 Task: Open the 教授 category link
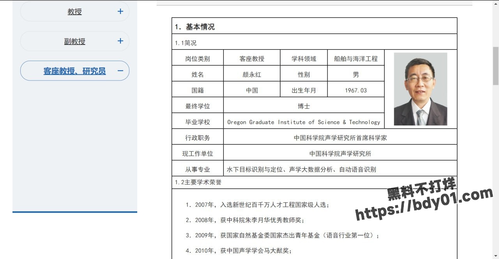pyautogui.click(x=74, y=12)
